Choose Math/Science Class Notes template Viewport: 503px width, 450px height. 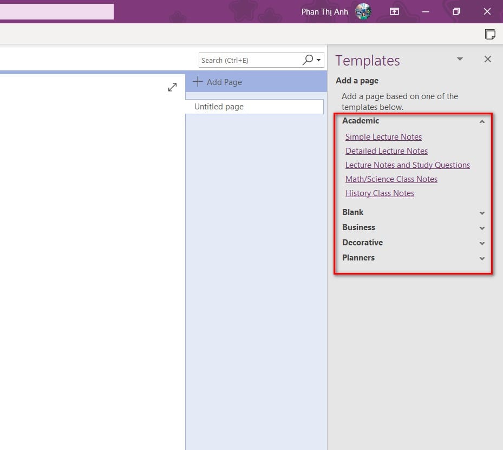[x=391, y=179]
